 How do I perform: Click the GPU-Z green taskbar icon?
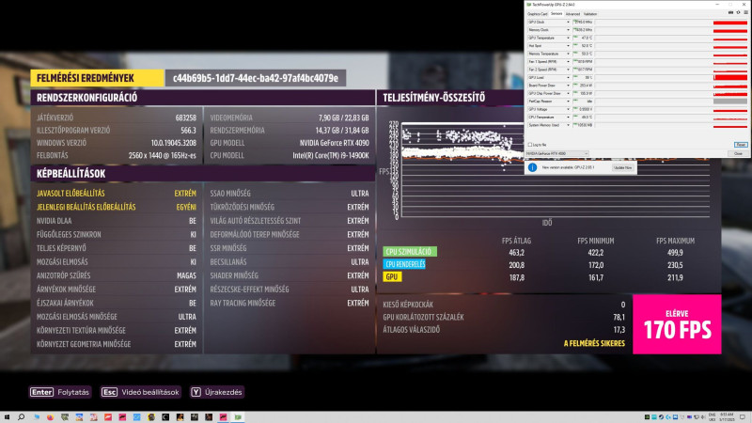click(x=238, y=417)
